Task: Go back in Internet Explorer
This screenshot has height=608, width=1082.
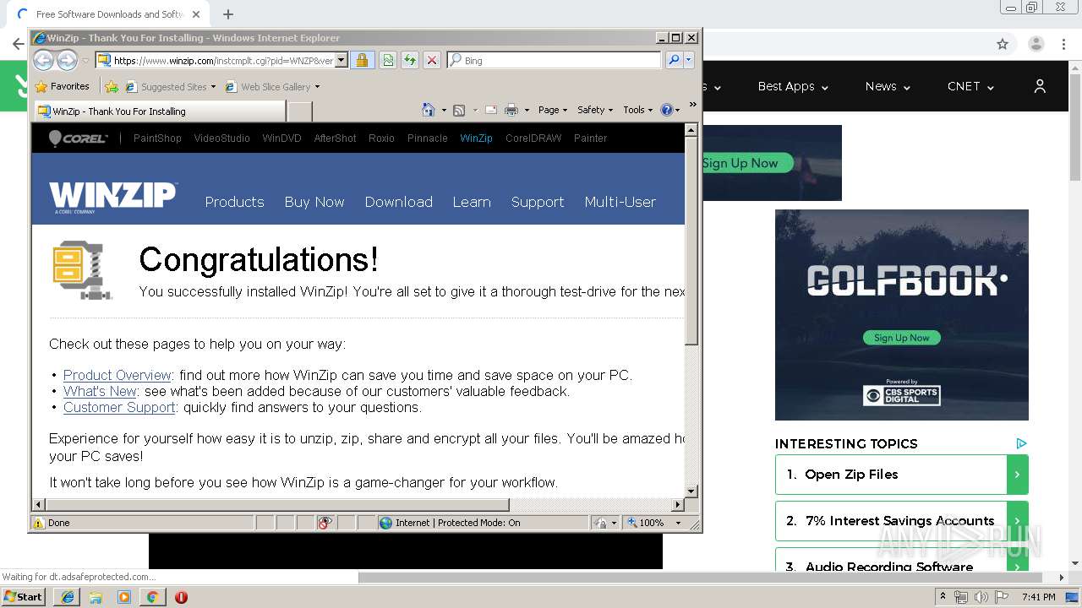Action: [x=43, y=60]
